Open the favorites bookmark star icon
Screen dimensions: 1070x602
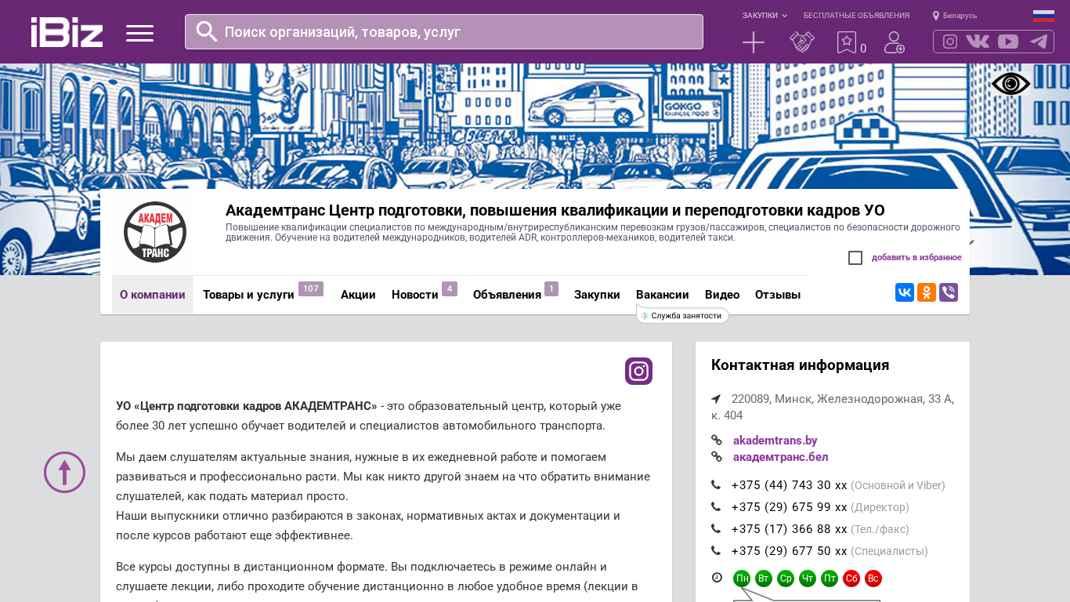[x=847, y=42]
